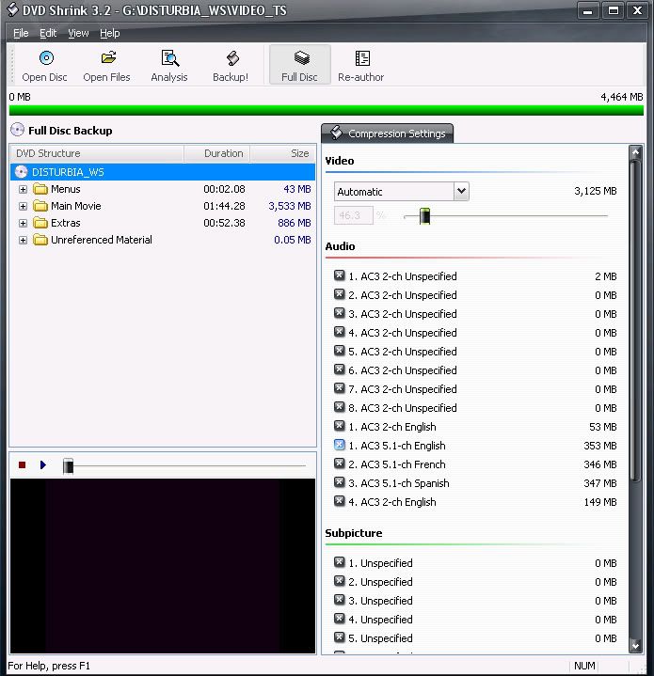The height and width of the screenshot is (676, 654).
Task: Click the Extras size value 886 MB
Action: (x=295, y=223)
